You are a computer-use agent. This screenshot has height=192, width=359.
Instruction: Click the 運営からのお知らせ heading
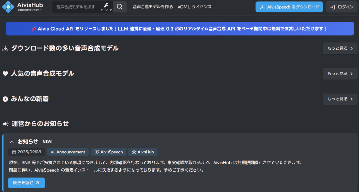(40, 124)
